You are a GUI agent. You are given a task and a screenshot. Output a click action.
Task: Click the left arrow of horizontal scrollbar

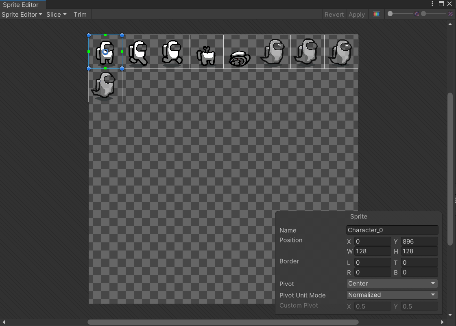point(4,322)
